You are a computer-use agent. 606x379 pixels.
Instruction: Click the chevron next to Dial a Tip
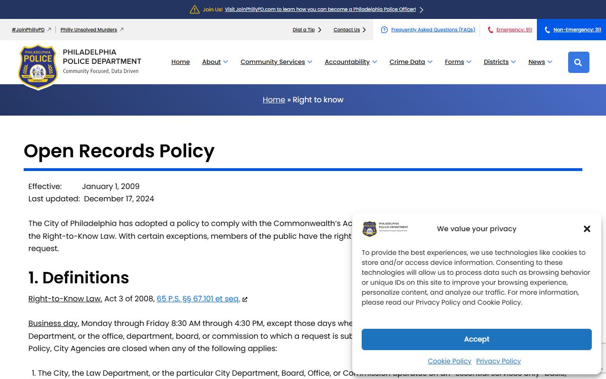point(320,30)
